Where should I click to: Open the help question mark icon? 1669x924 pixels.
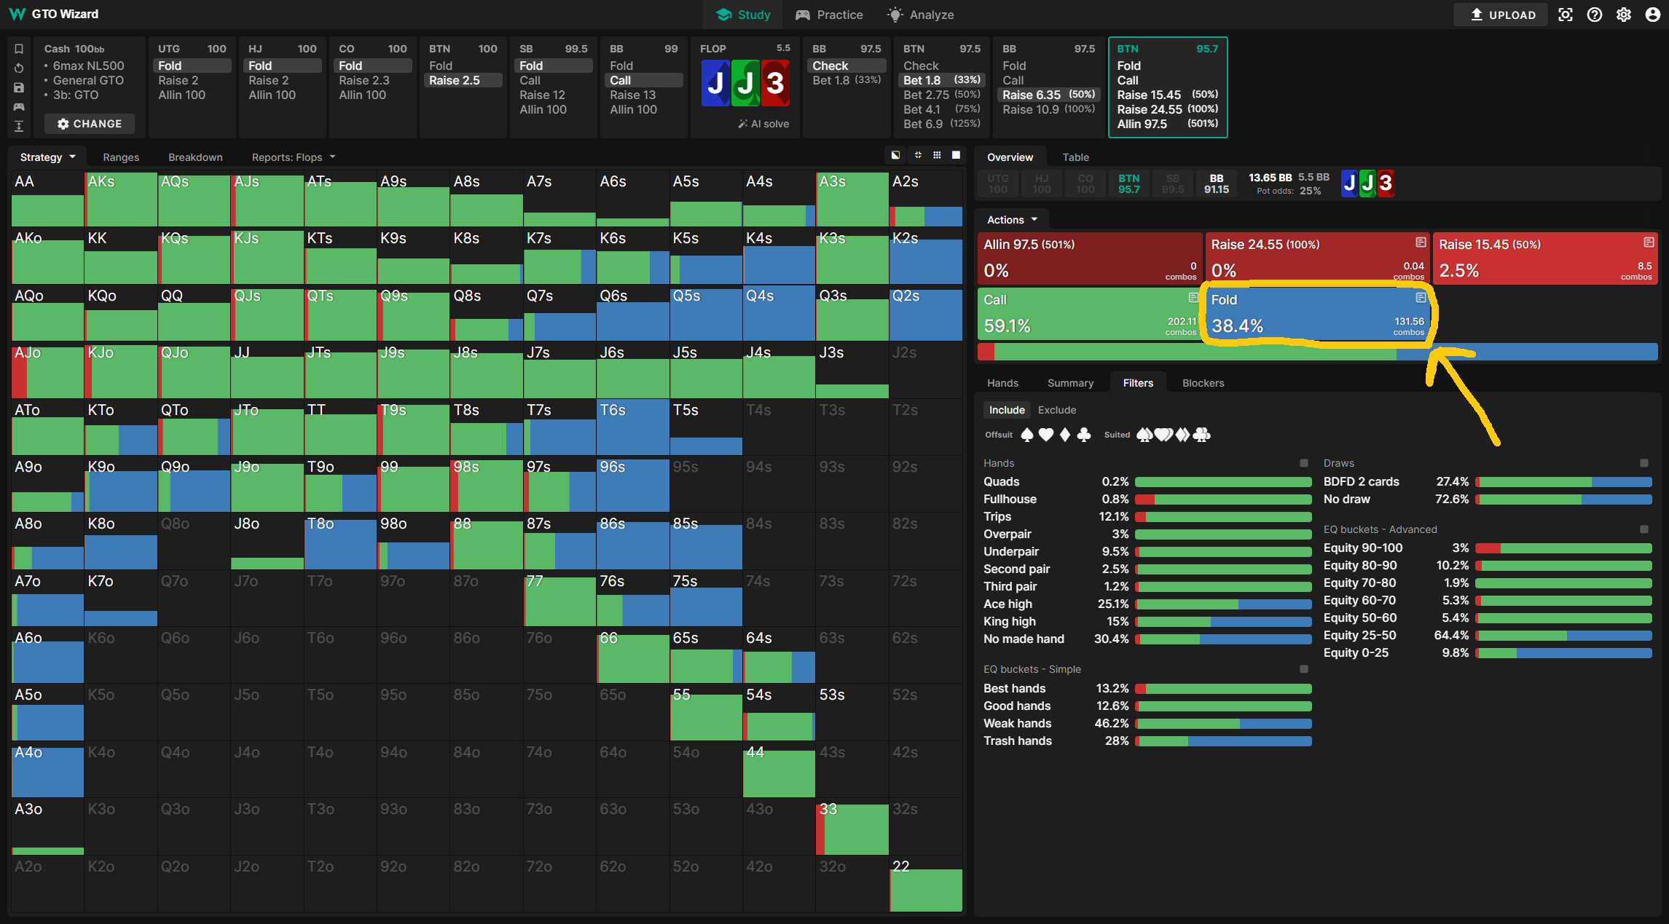tap(1595, 15)
